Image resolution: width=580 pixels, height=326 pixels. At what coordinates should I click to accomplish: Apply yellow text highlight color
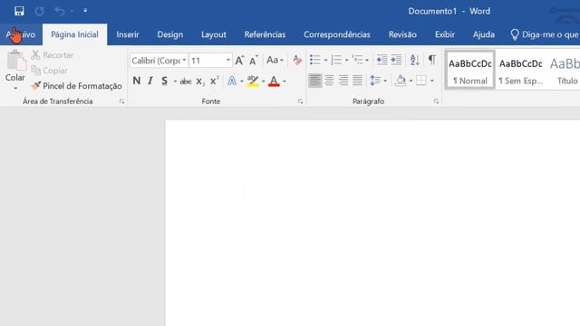pyautogui.click(x=253, y=81)
